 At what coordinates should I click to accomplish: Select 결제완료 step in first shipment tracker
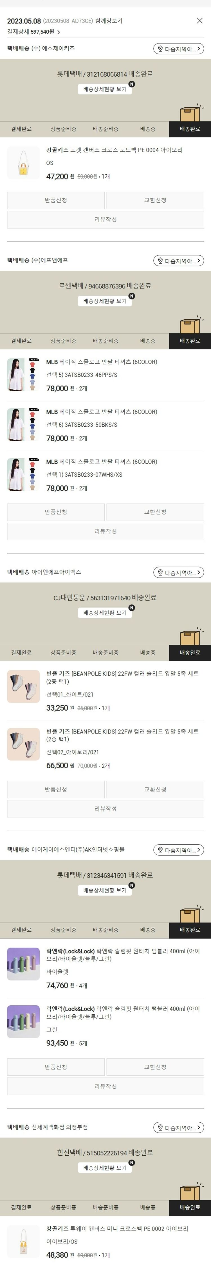click(x=21, y=129)
